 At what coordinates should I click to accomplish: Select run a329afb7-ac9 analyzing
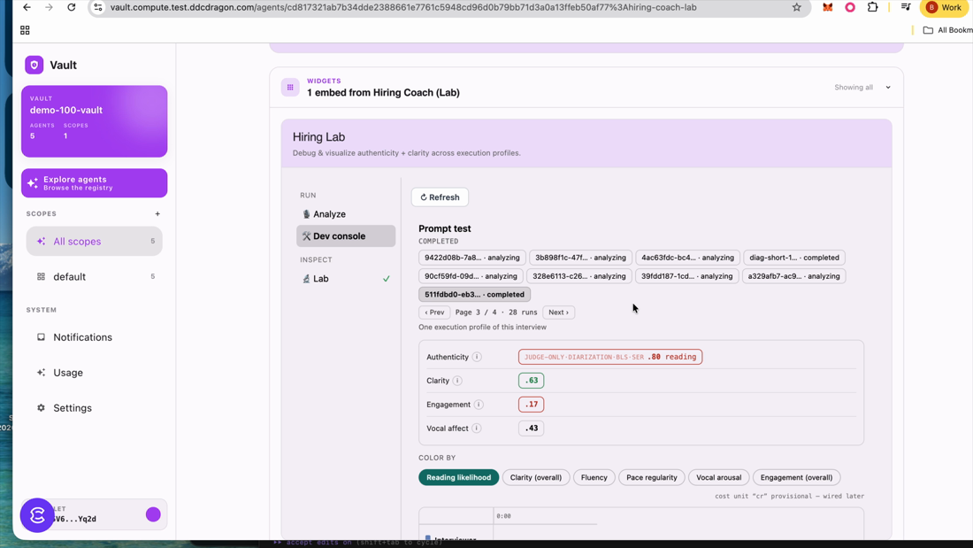pos(793,276)
